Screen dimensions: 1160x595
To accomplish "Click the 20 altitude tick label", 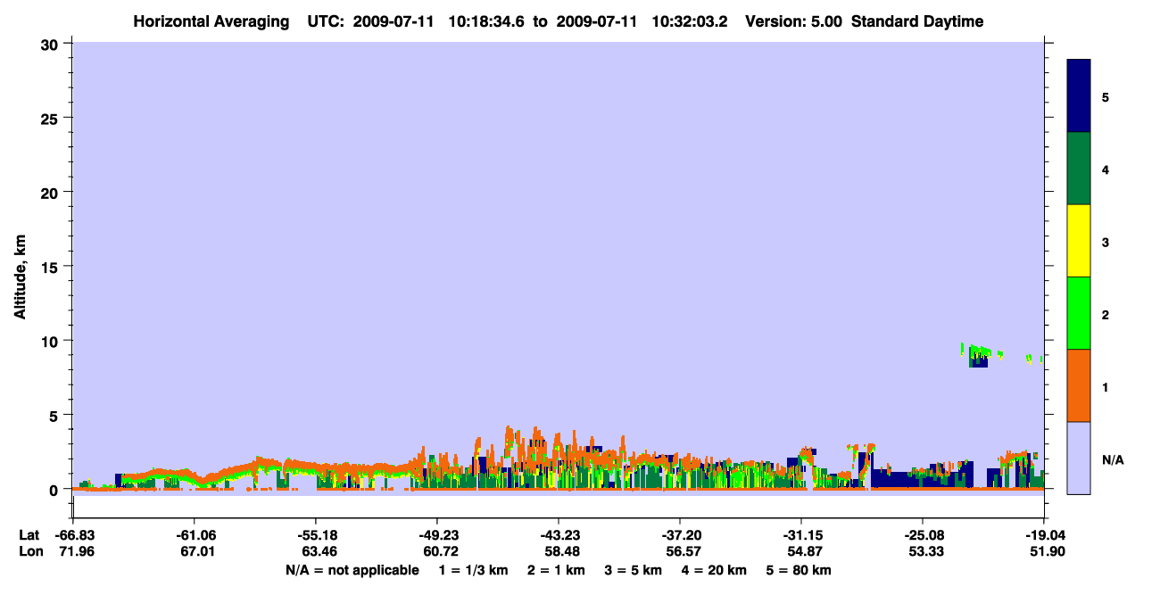I will click(51, 192).
